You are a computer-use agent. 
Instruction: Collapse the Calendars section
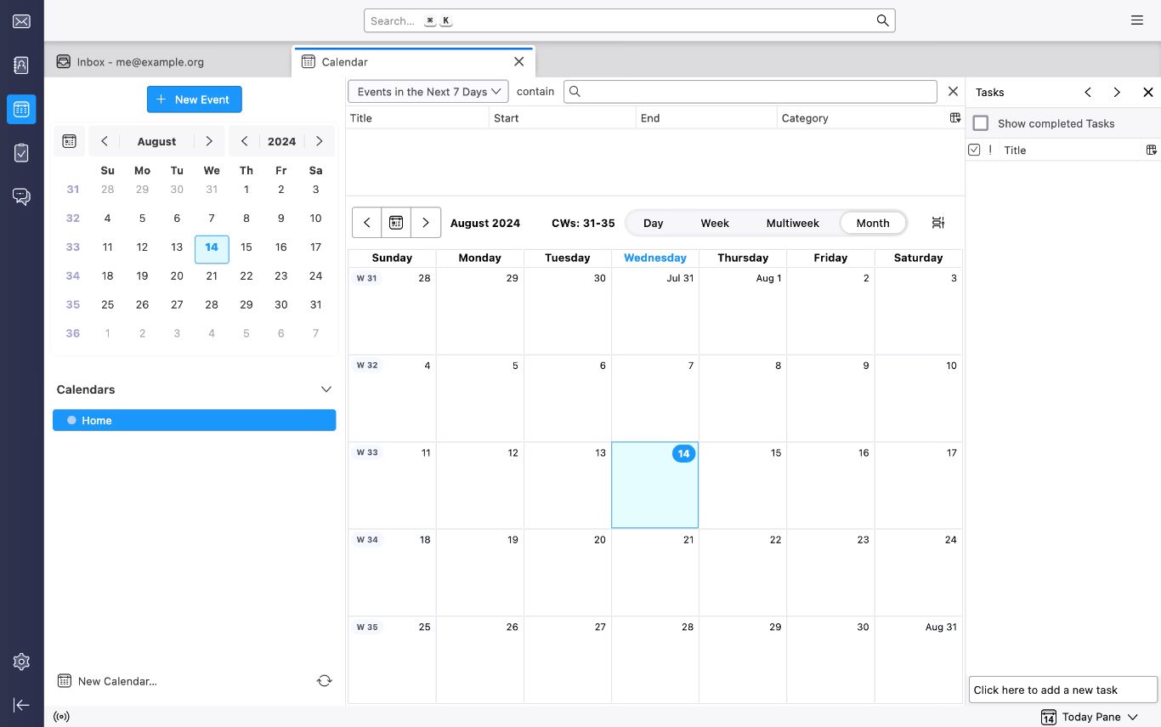tap(326, 389)
